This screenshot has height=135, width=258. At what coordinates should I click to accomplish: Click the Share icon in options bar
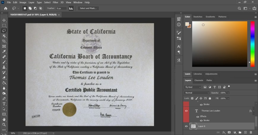[x=254, y=8]
